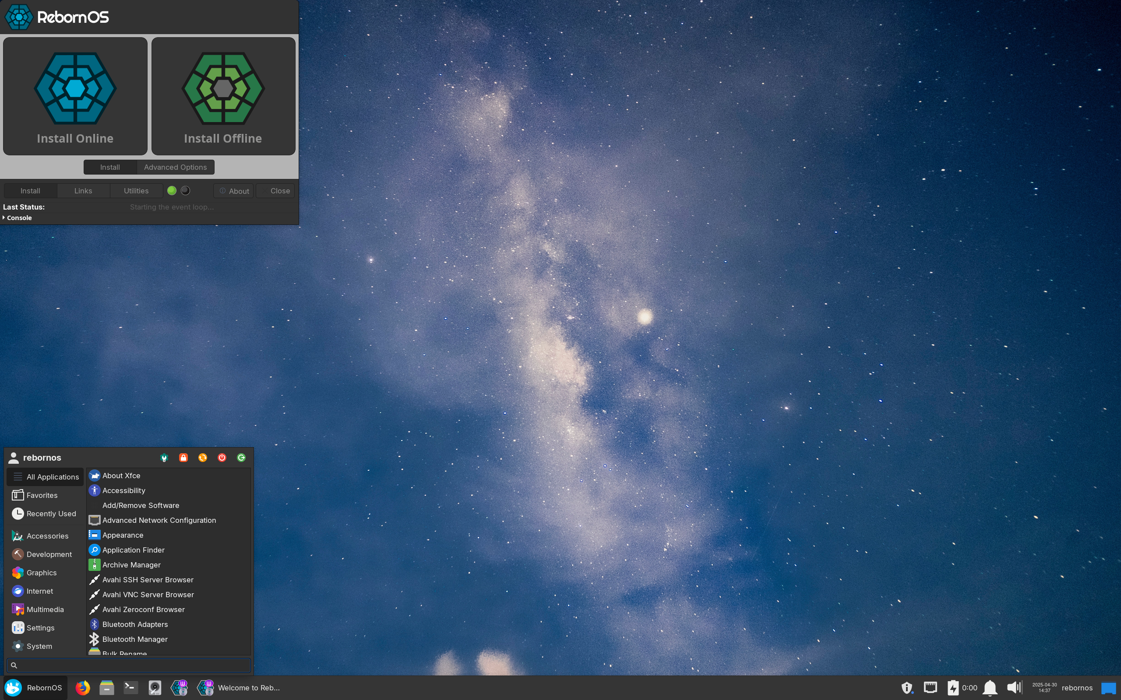Select the Accessories category
The width and height of the screenshot is (1121, 700).
tap(45, 535)
